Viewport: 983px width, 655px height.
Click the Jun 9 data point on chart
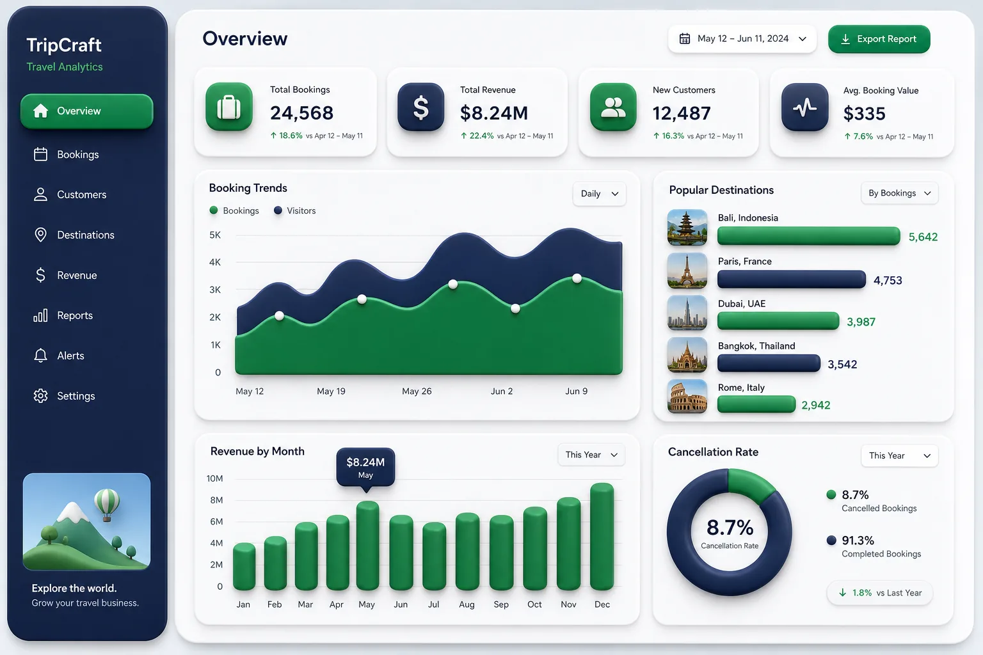577,278
